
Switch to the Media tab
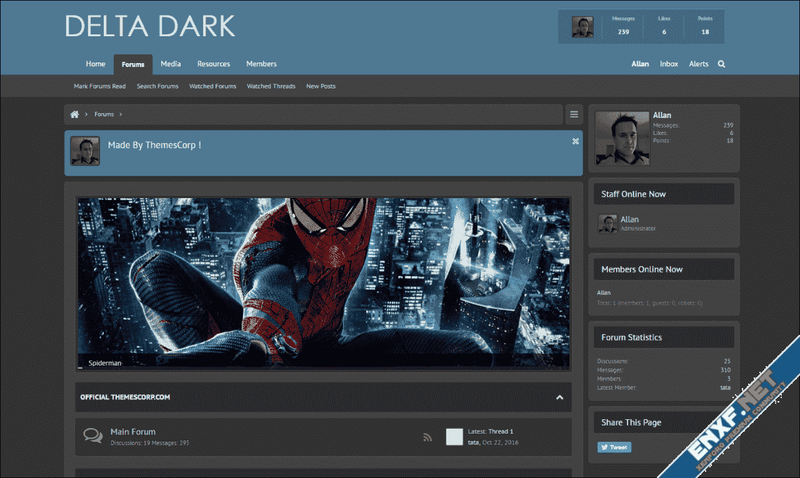[x=171, y=64]
